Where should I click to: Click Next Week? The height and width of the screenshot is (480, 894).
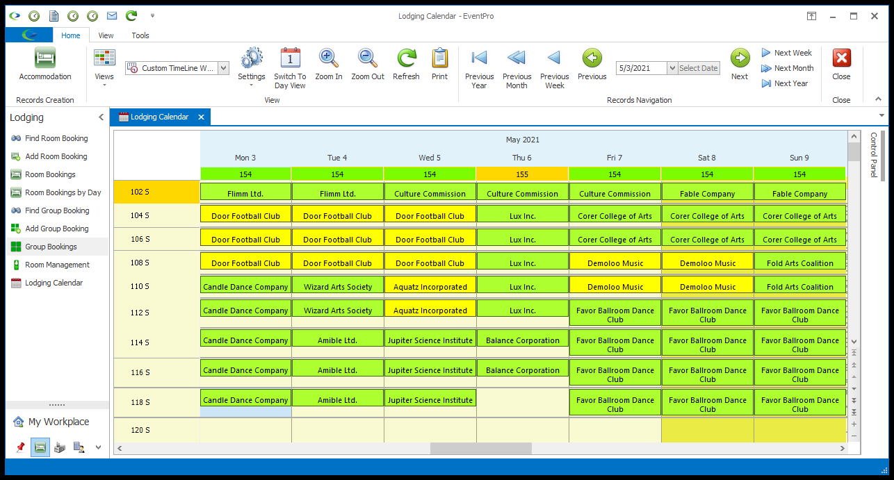(x=786, y=53)
